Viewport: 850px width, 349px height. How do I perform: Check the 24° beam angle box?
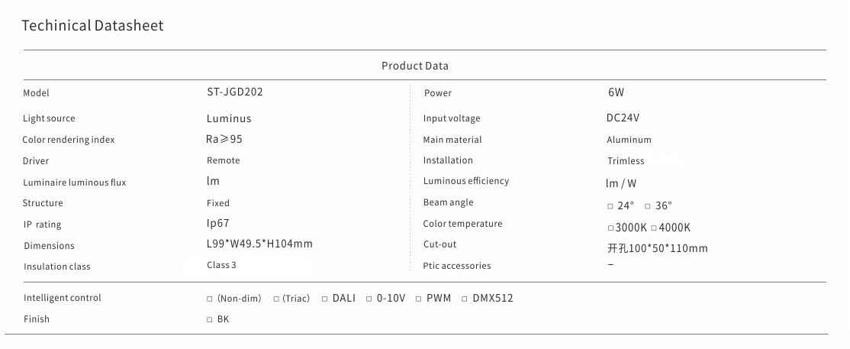[610, 206]
